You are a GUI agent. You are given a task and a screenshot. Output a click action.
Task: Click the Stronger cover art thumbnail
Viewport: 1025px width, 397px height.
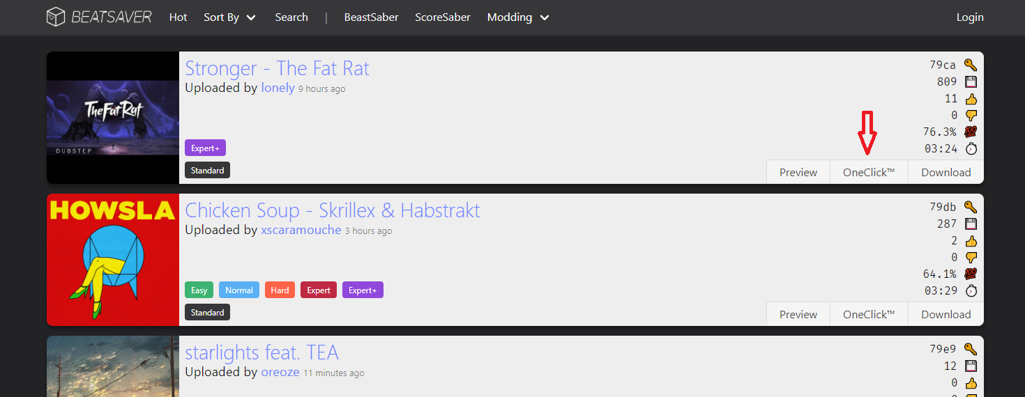click(x=113, y=118)
